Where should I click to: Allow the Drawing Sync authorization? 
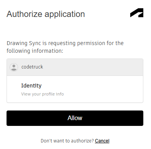click(x=75, y=118)
